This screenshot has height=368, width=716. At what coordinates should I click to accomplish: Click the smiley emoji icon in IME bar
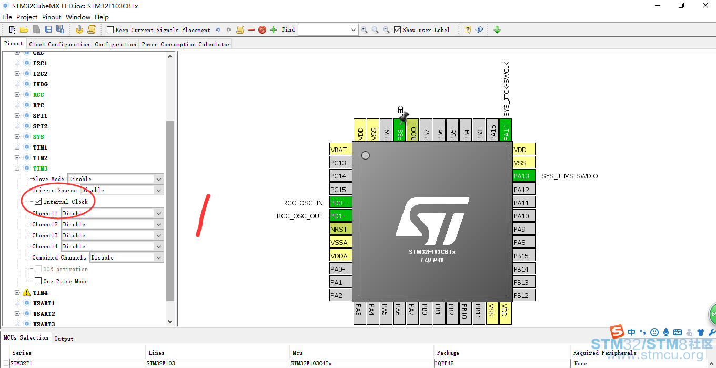[654, 332]
